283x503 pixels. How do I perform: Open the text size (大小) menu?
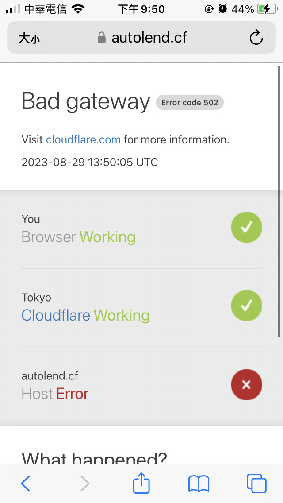(x=29, y=38)
